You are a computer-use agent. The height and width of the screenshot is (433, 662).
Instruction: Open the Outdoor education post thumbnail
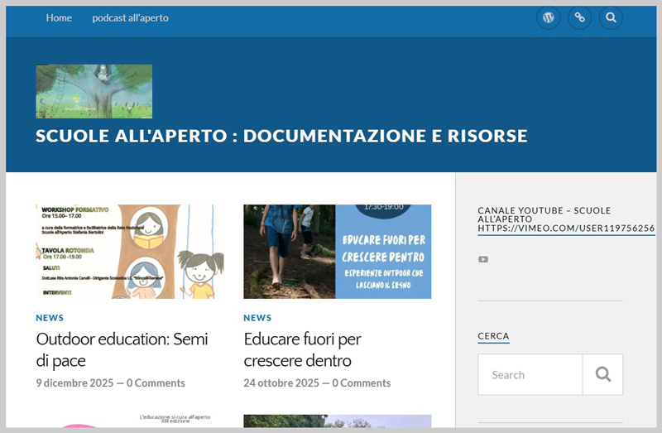[129, 251]
